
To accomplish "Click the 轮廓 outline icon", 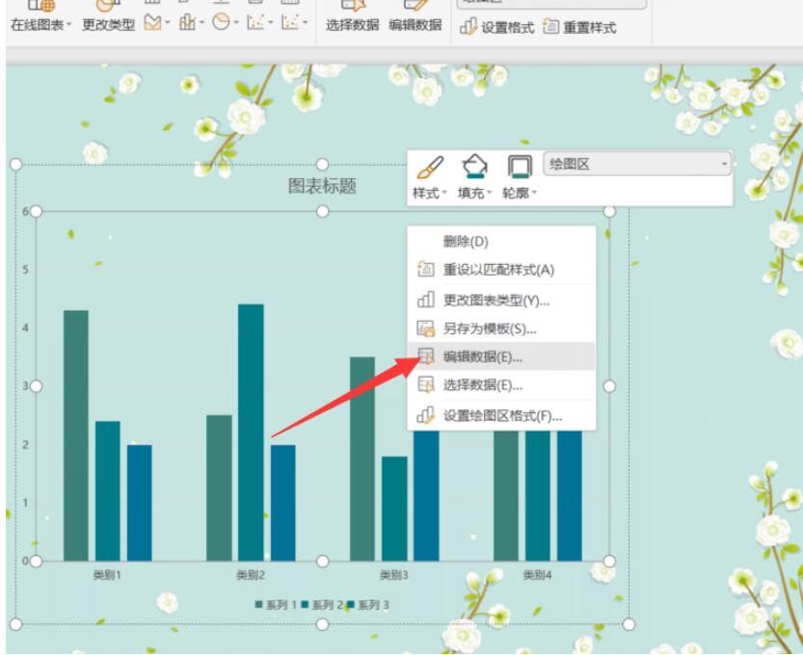I will [x=520, y=167].
